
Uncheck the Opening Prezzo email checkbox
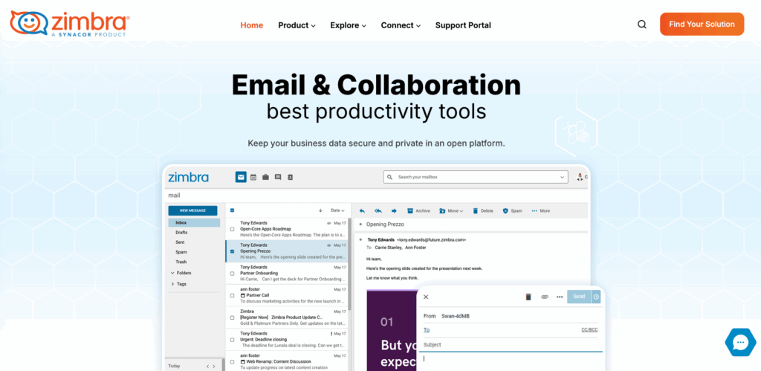(x=232, y=251)
